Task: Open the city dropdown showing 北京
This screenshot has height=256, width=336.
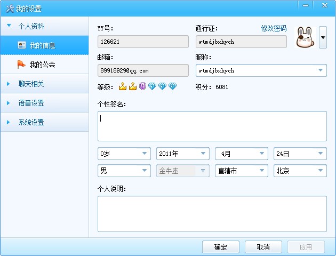Action: click(300, 171)
